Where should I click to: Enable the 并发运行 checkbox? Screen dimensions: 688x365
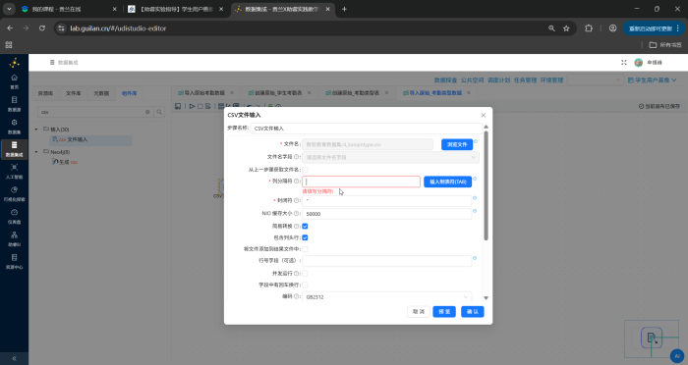(305, 274)
